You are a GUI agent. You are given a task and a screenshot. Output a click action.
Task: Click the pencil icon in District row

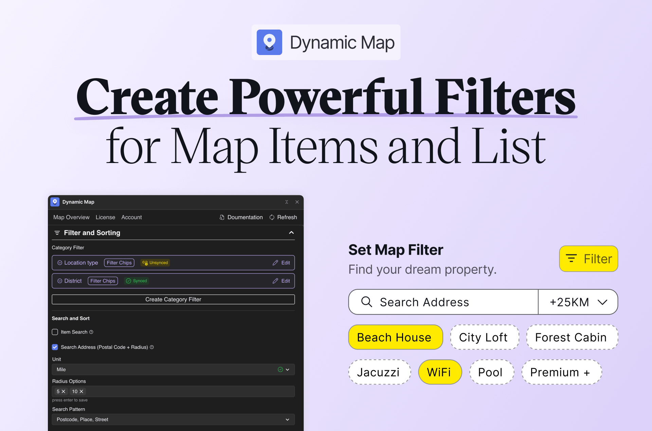pos(275,281)
